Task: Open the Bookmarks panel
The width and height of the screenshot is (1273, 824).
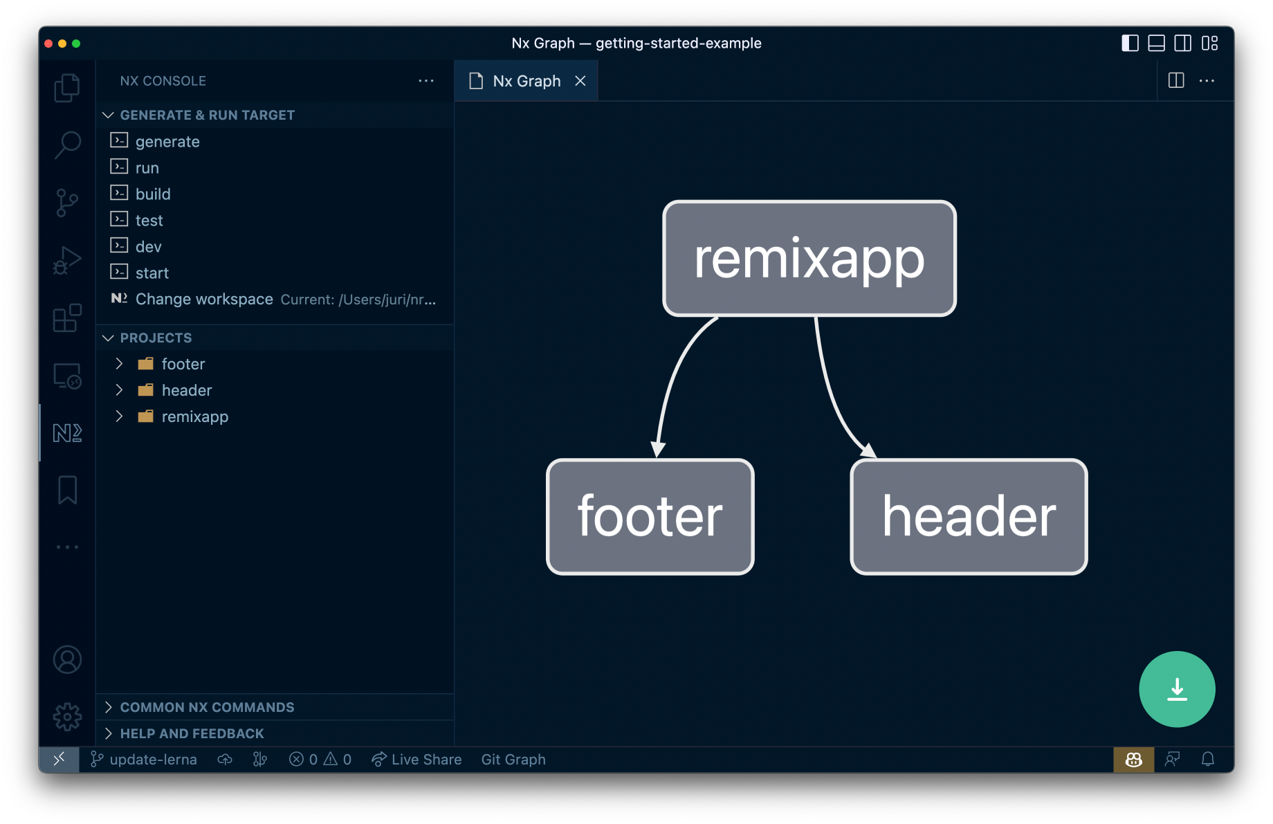Action: pyautogui.click(x=66, y=491)
